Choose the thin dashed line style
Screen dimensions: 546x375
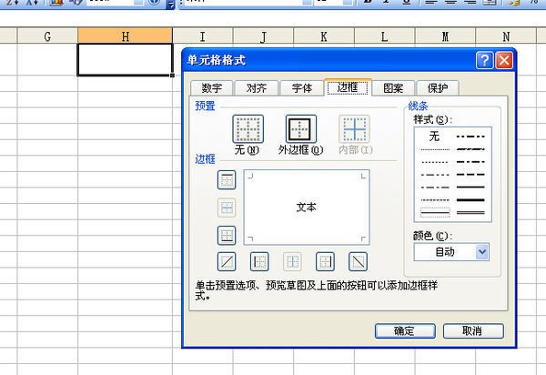tap(435, 200)
